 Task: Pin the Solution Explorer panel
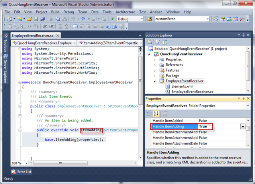(x=243, y=35)
